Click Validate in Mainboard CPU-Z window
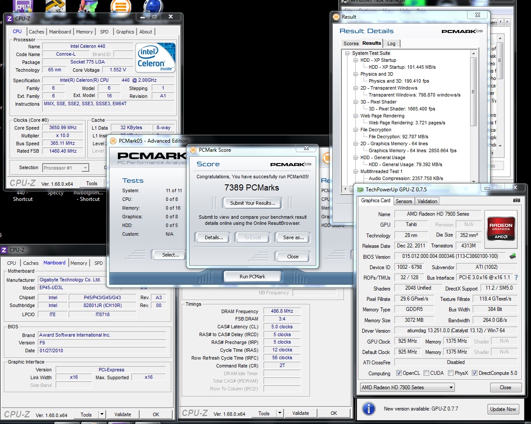The width and height of the screenshot is (531, 424). point(123,415)
